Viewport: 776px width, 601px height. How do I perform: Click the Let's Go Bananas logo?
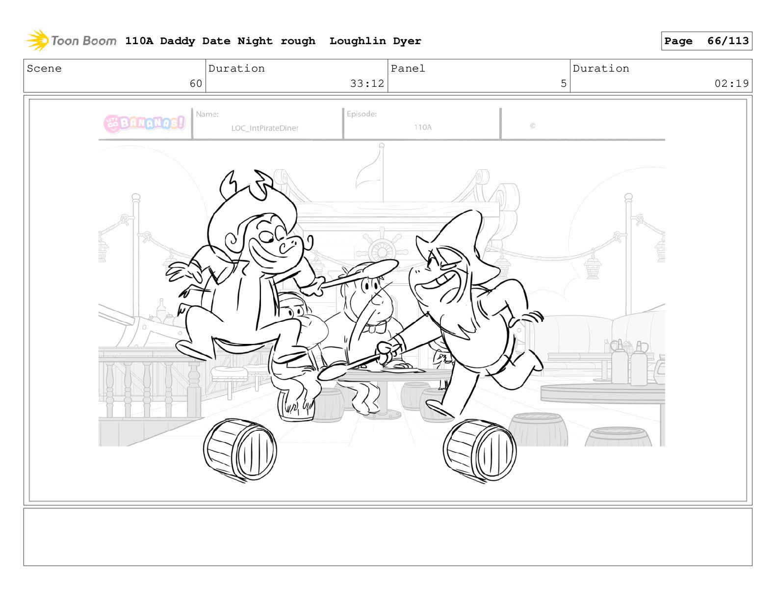point(144,123)
